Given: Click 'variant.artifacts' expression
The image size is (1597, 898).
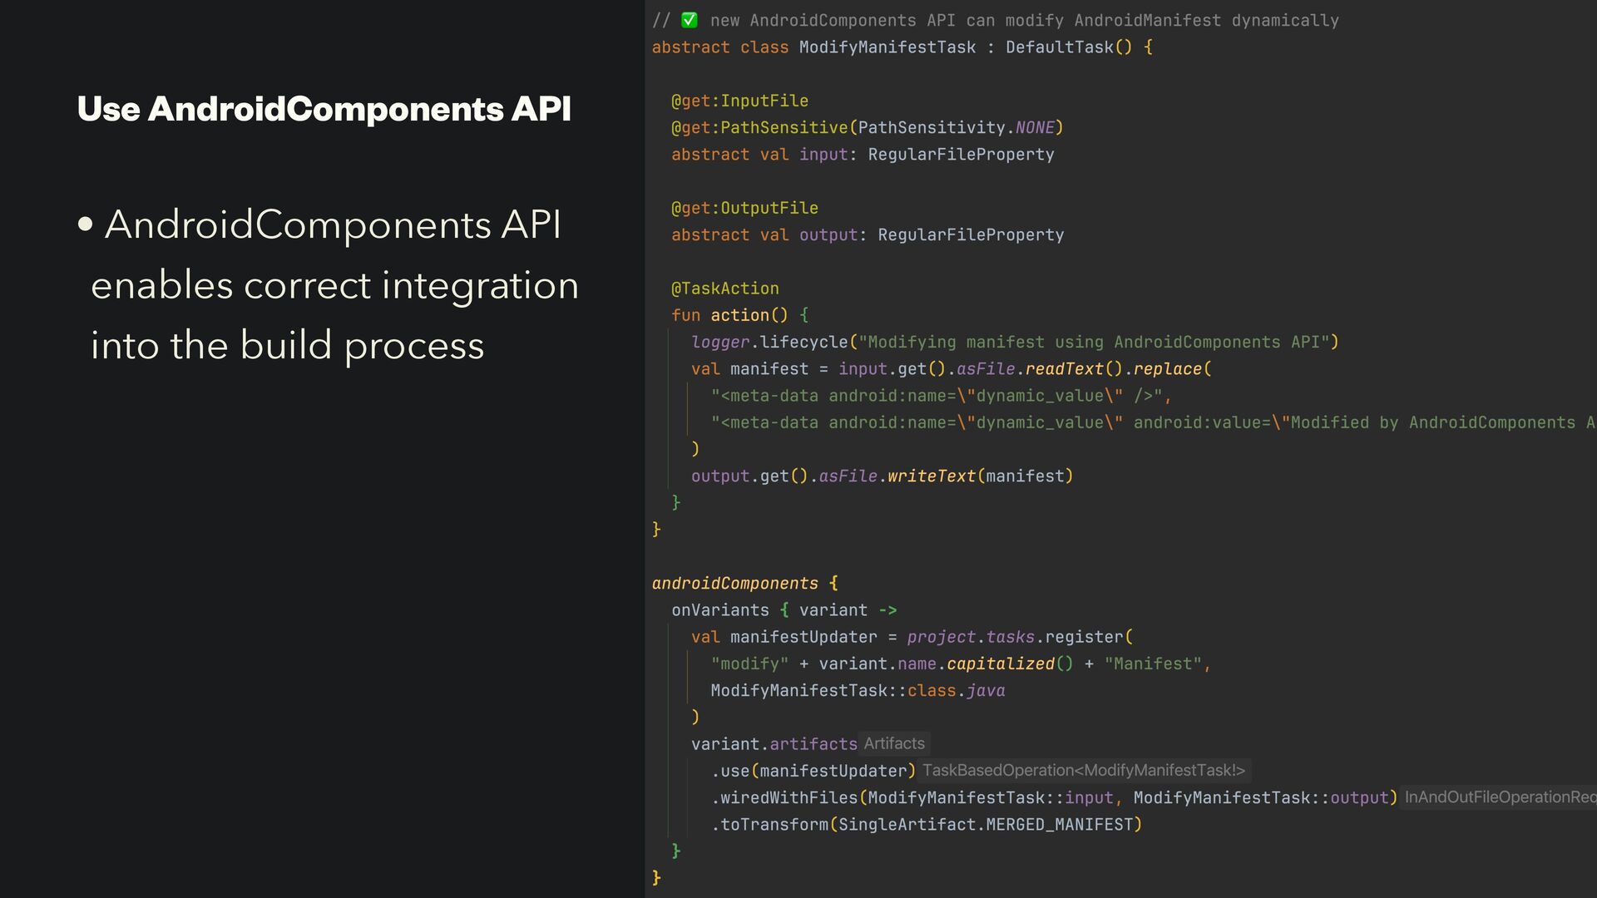Looking at the screenshot, I should click(x=774, y=744).
